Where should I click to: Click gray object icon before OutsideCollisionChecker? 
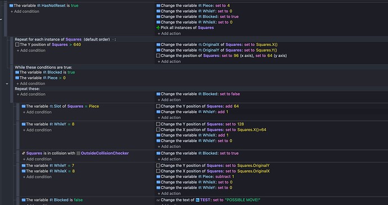click(78, 153)
